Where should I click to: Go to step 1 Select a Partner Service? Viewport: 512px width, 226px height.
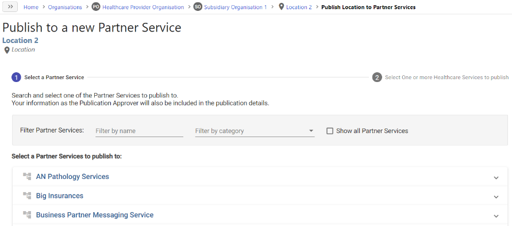48,77
